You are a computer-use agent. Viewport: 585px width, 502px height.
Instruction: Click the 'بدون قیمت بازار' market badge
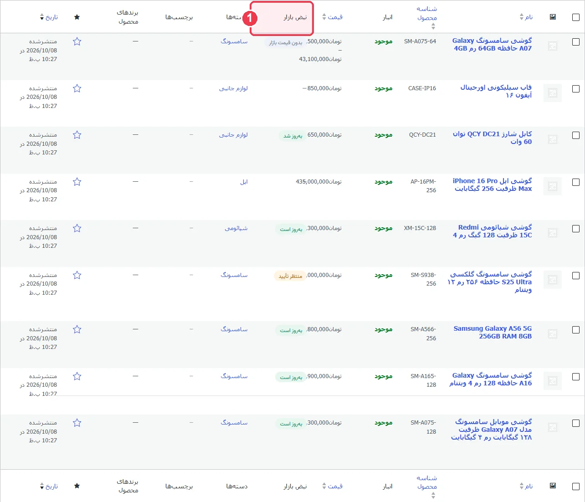pyautogui.click(x=285, y=43)
